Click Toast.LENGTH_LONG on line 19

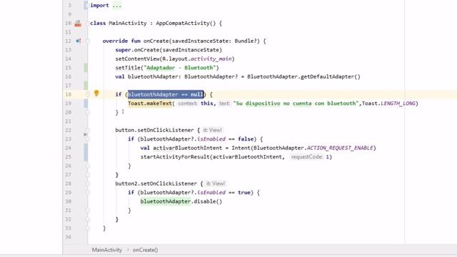pos(388,104)
